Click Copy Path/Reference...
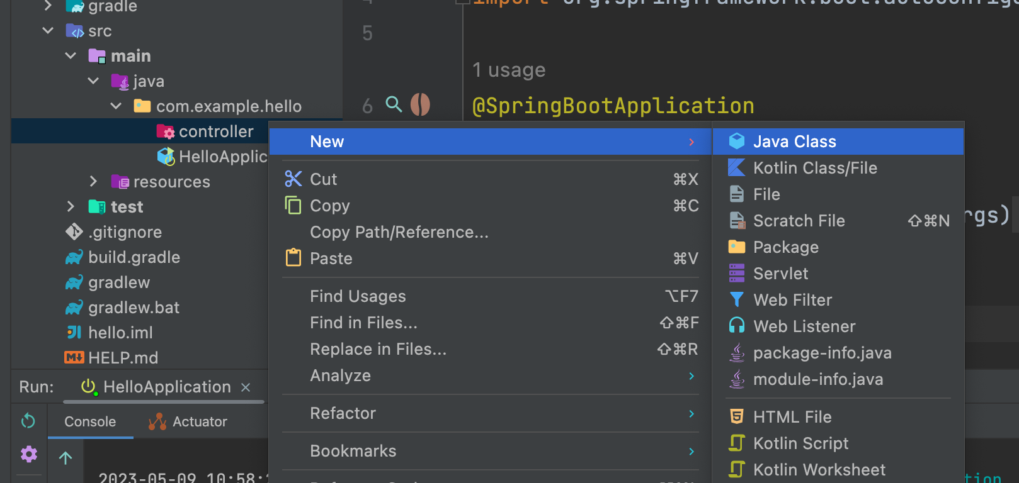This screenshot has width=1019, height=483. point(491,232)
